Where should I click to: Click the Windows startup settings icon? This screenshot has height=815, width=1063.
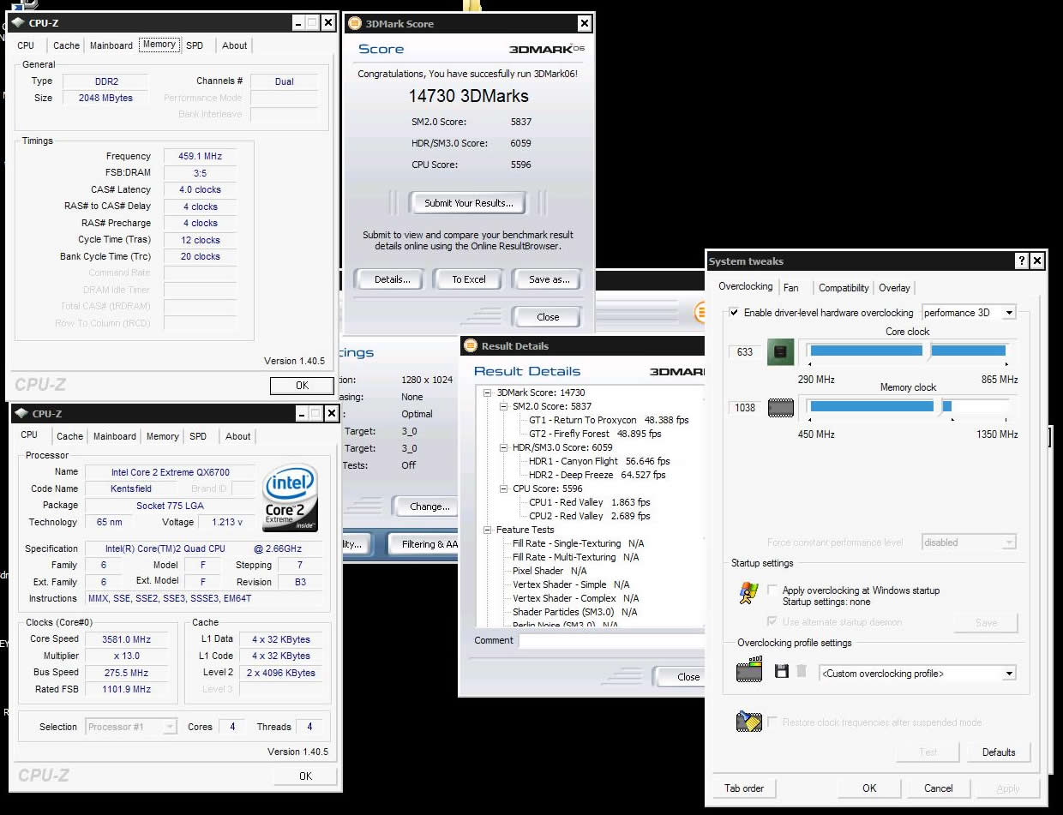tap(748, 594)
